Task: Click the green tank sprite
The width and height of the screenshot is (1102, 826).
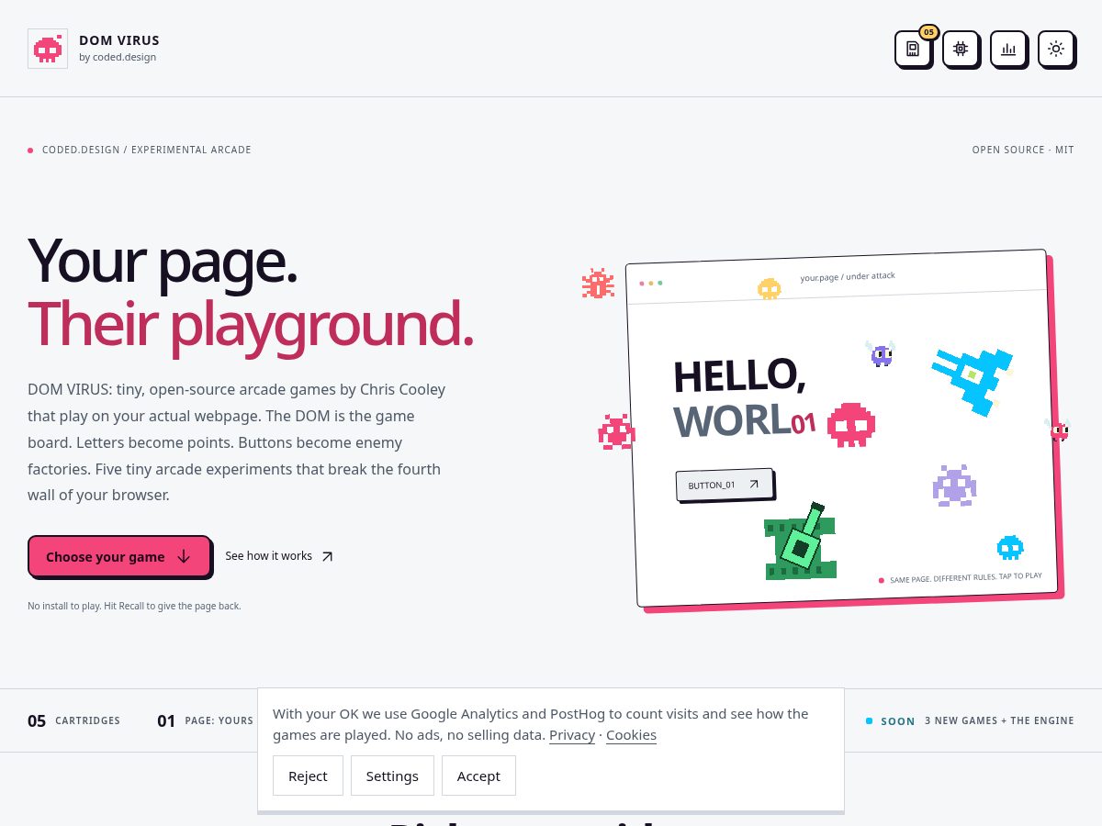Action: 800,543
